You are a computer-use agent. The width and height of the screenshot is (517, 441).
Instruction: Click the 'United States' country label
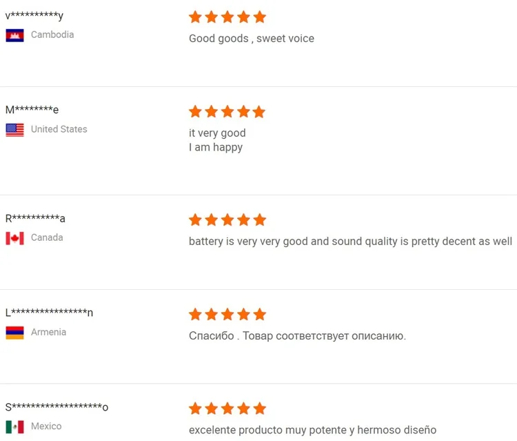[59, 129]
